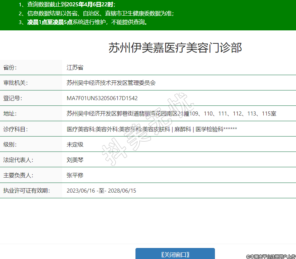The height and width of the screenshot is (259, 296).
Task: Select the 审批机关 field label
Action: [15, 83]
